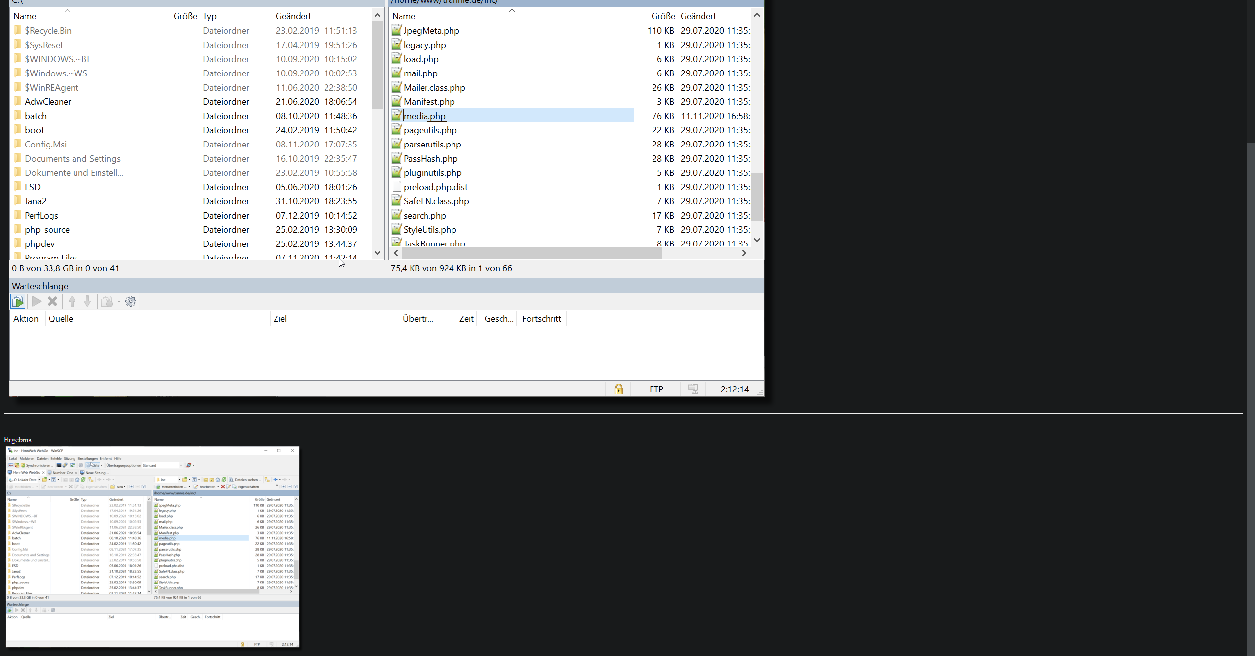1255x656 pixels.
Task: Click the queue execute play icon
Action: [37, 301]
